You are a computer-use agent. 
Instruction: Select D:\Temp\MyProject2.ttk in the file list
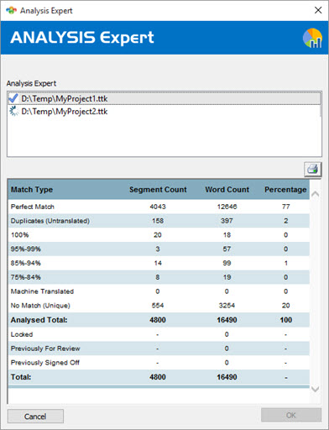[164, 112]
